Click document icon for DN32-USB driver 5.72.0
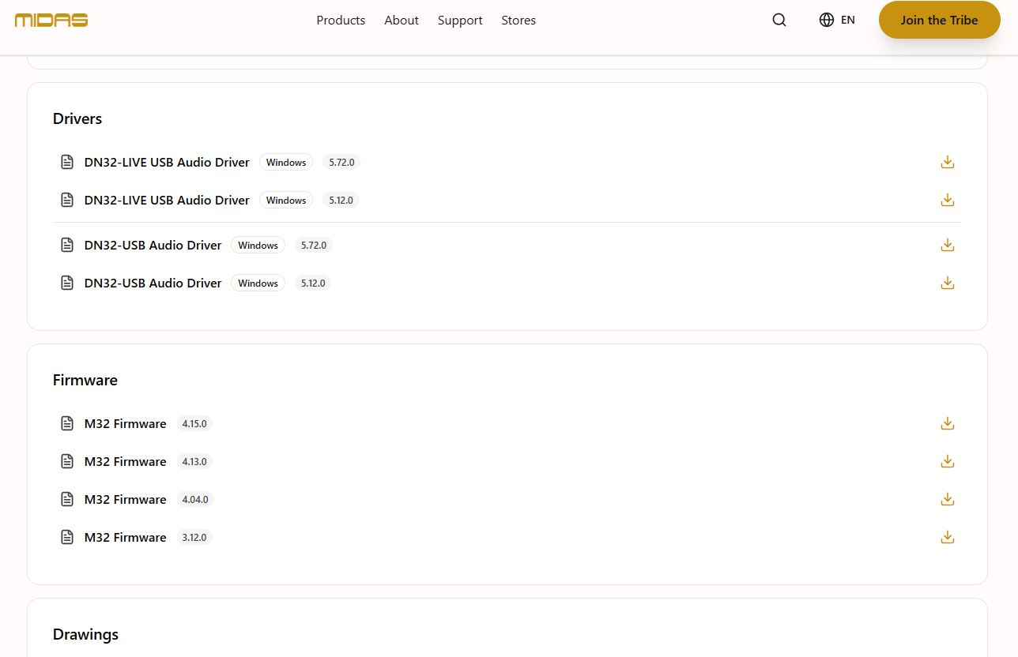 coord(67,245)
